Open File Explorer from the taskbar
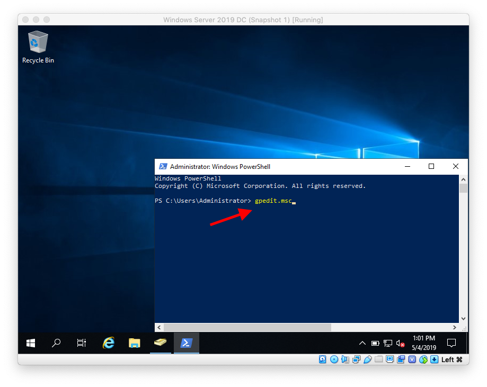Viewport: 487px width, 387px height. pyautogui.click(x=134, y=343)
